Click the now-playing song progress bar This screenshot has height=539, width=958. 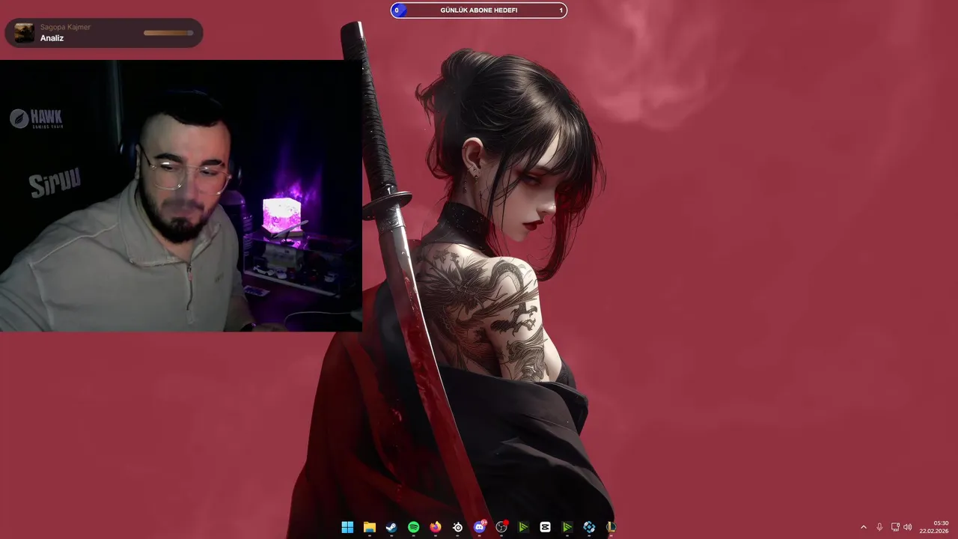[168, 33]
